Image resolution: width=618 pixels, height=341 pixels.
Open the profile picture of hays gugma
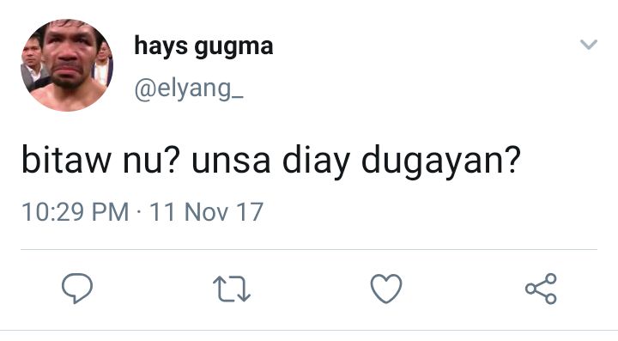point(67,65)
